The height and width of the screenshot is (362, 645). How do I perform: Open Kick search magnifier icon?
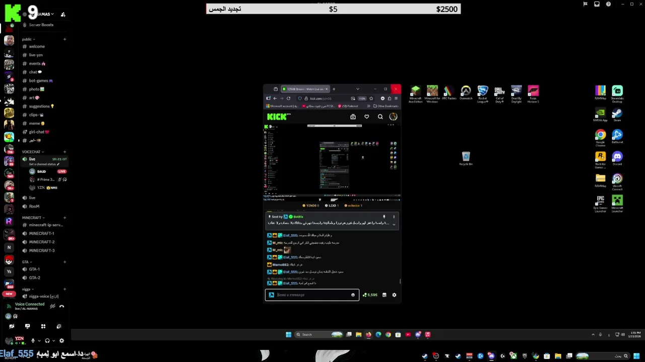tap(380, 117)
